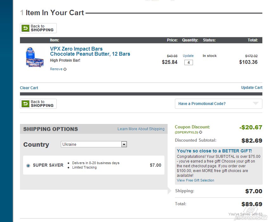Click the Remove link under the product
This screenshot has width=269, height=222.
coord(56,69)
